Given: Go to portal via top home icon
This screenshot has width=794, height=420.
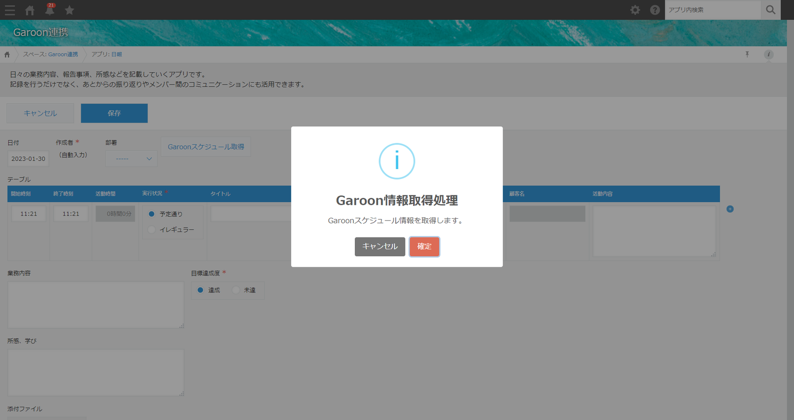Looking at the screenshot, I should tap(30, 10).
